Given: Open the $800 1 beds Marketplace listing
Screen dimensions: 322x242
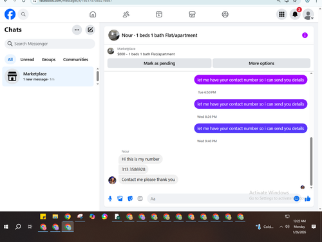Looking at the screenshot, I should (146, 51).
